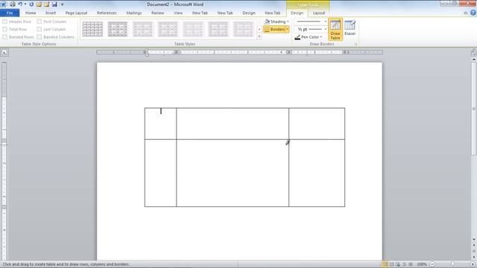
Task: Click the Word application icon
Action: pyautogui.click(x=4, y=4)
